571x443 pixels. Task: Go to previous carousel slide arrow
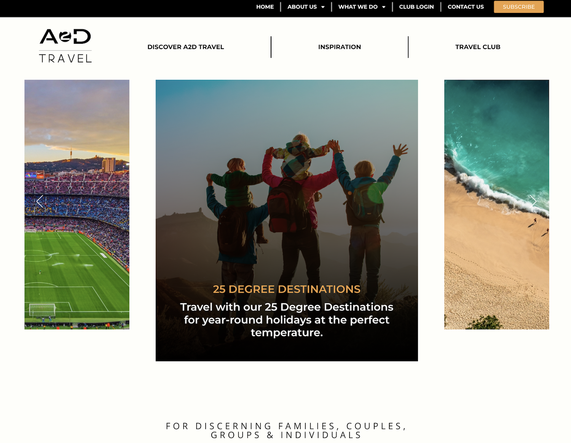40,202
